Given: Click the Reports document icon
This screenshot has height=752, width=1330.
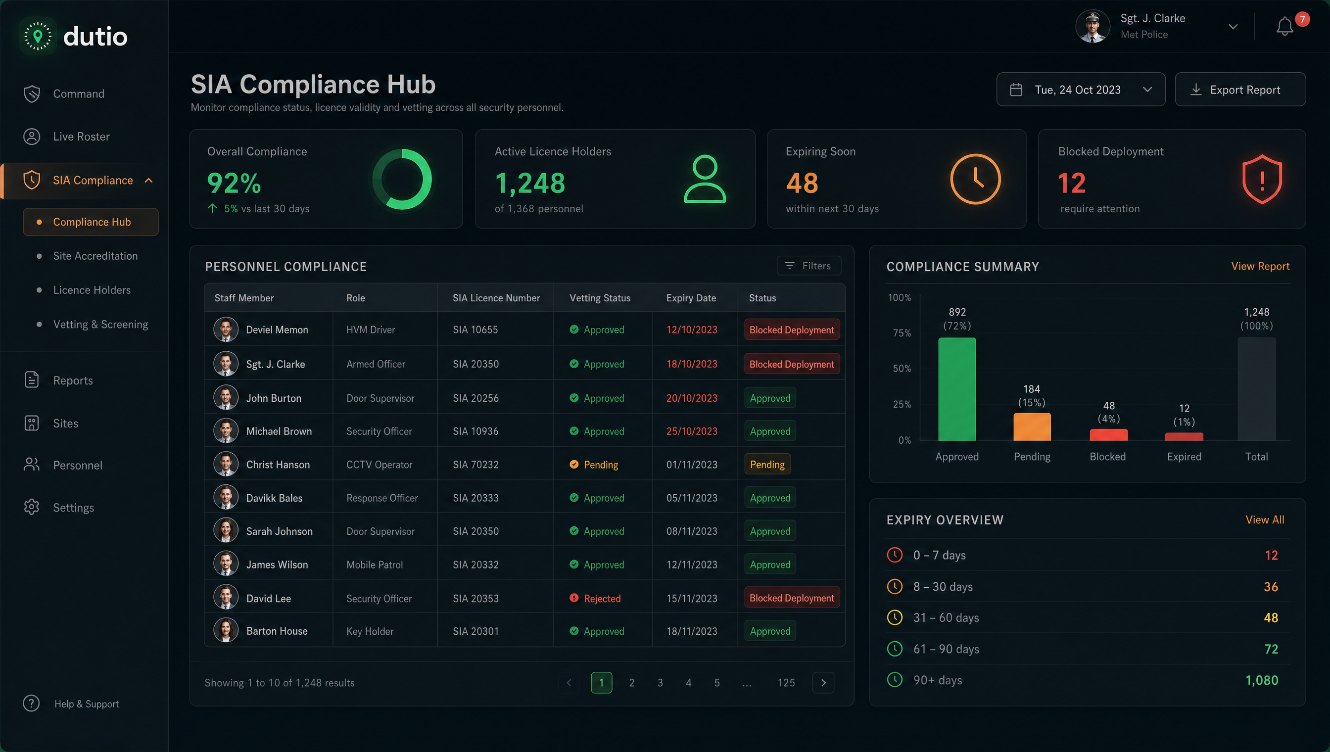Looking at the screenshot, I should [x=32, y=380].
